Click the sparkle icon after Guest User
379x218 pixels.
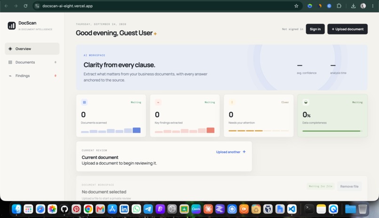pyautogui.click(x=155, y=34)
